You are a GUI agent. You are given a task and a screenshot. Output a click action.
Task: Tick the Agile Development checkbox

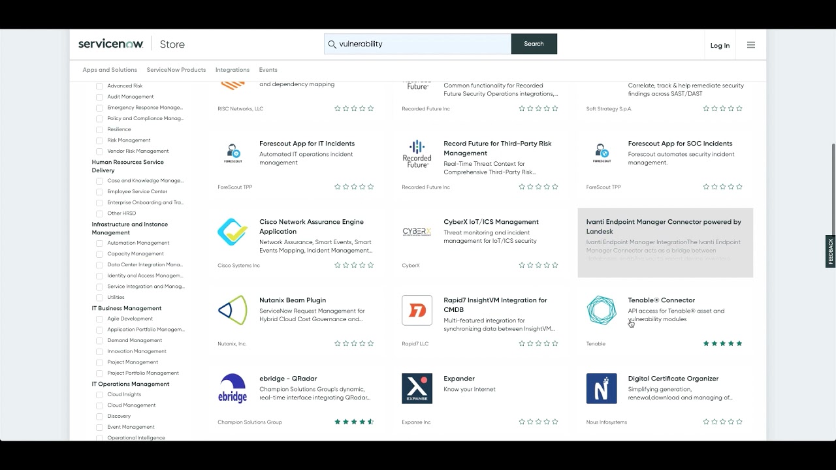pos(99,319)
